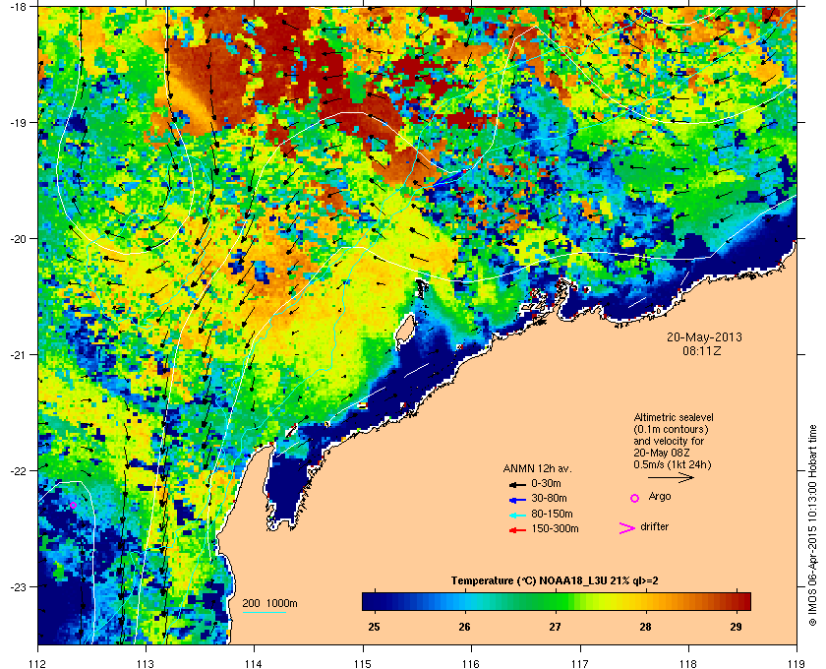Viewport: 826px width, 669px height.
Task: Click the 'drifter' legend label
Action: [654, 526]
